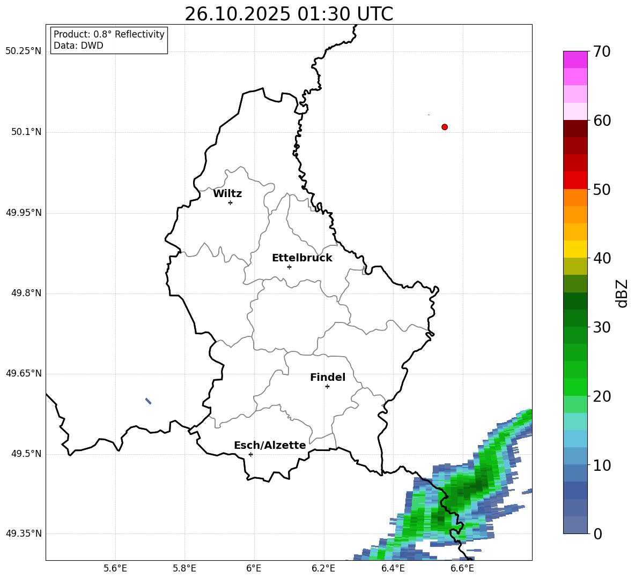635x579 pixels.
Task: Click the small blue echo west of Luxembourg
Action: 148,401
